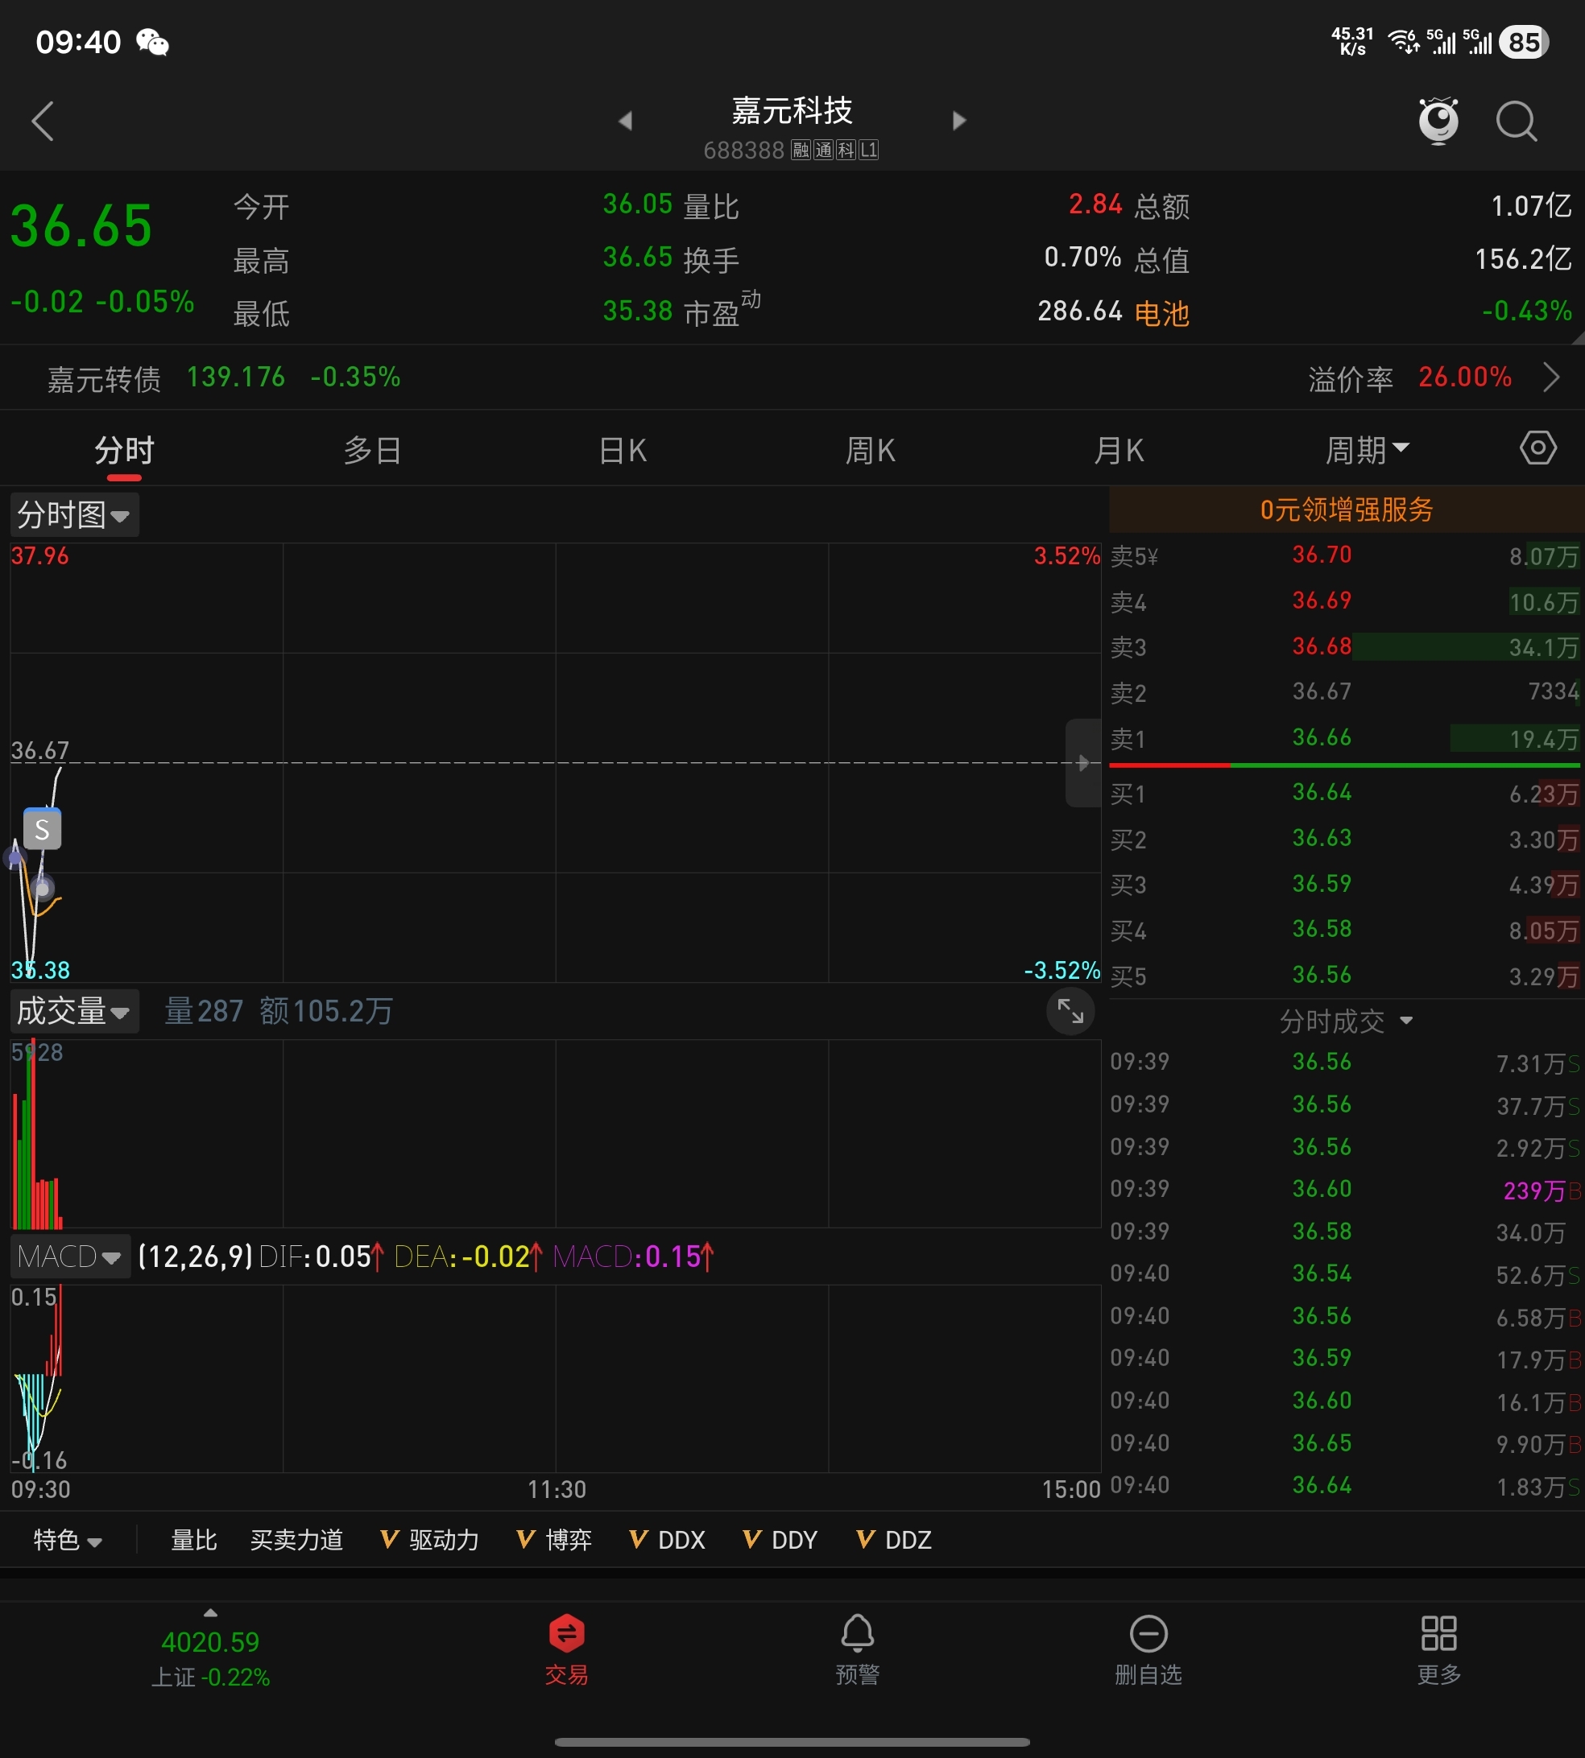Go to the next stock with the right triangle
Screen dimensions: 1585x1758
(959, 121)
